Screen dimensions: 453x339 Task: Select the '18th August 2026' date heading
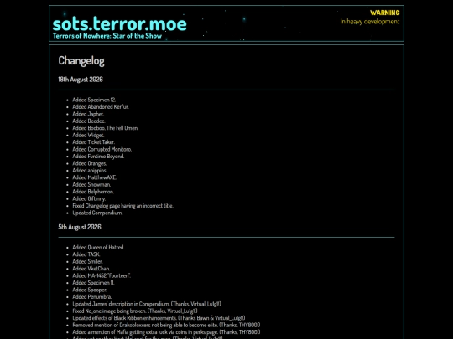[81, 80]
